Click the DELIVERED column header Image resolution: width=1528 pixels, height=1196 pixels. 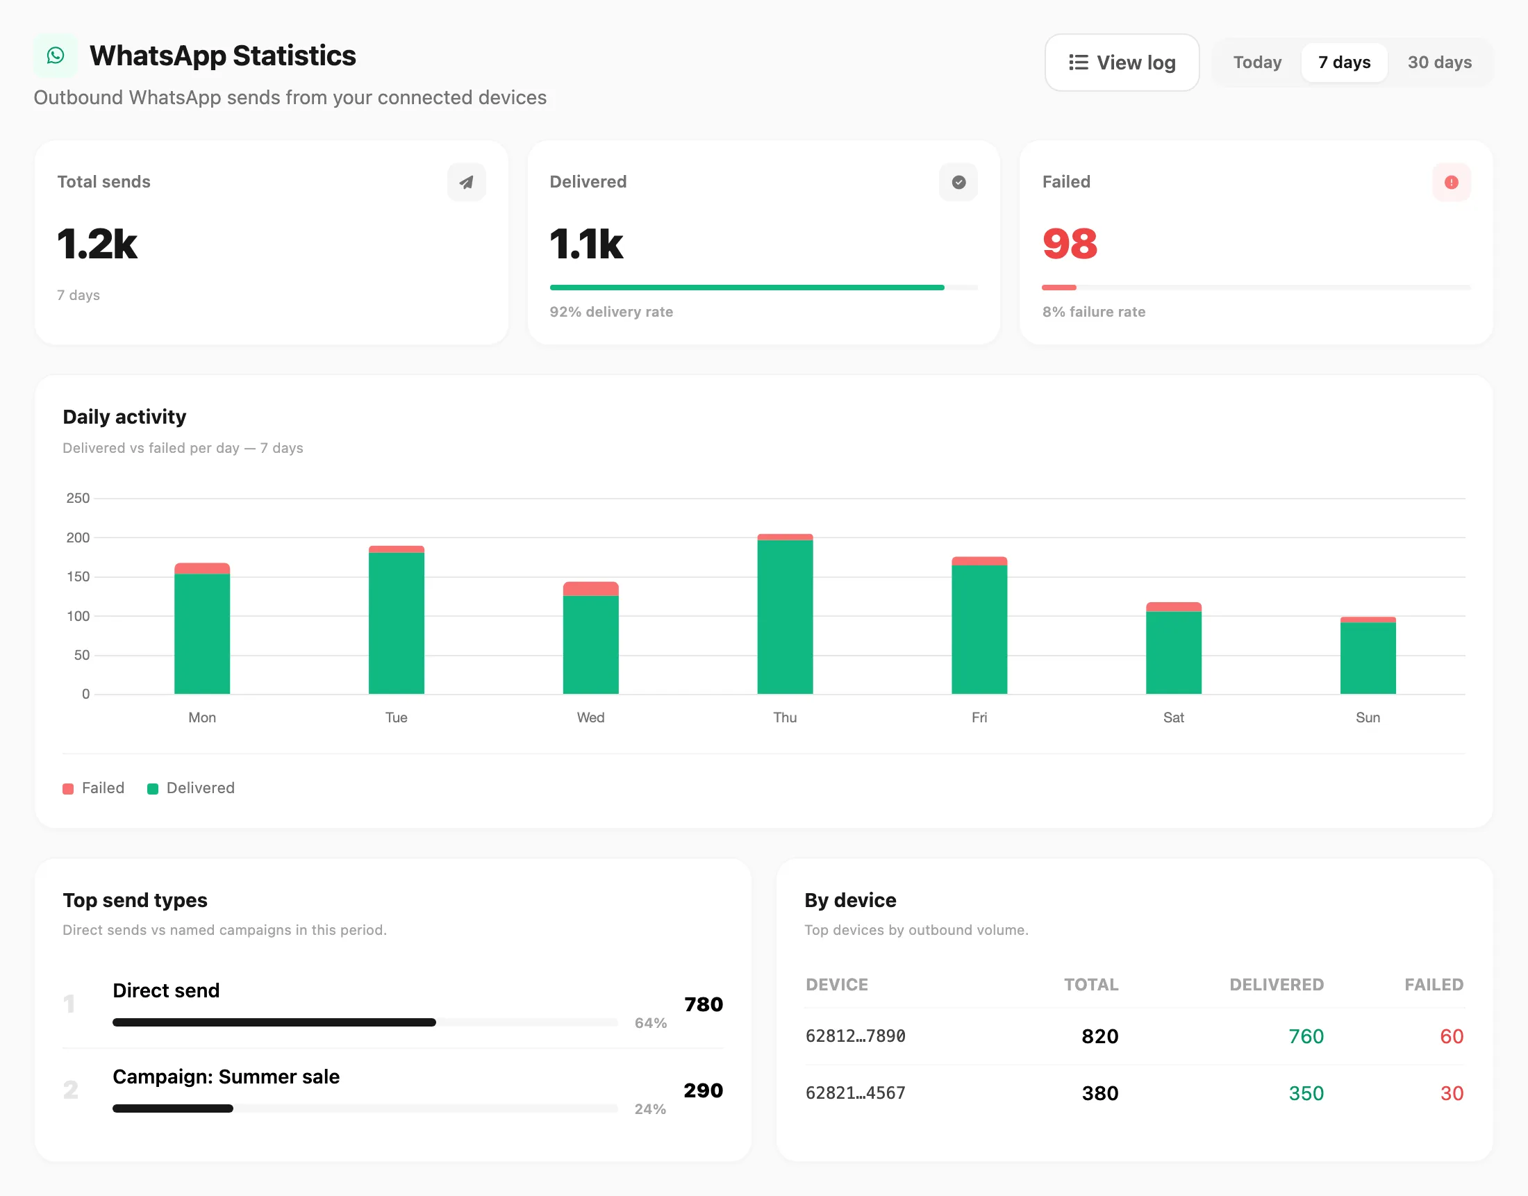[x=1277, y=985]
